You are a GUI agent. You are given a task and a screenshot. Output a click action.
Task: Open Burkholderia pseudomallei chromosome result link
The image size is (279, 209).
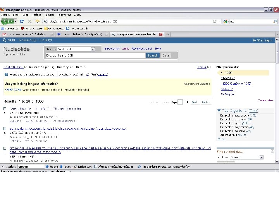[67, 128]
